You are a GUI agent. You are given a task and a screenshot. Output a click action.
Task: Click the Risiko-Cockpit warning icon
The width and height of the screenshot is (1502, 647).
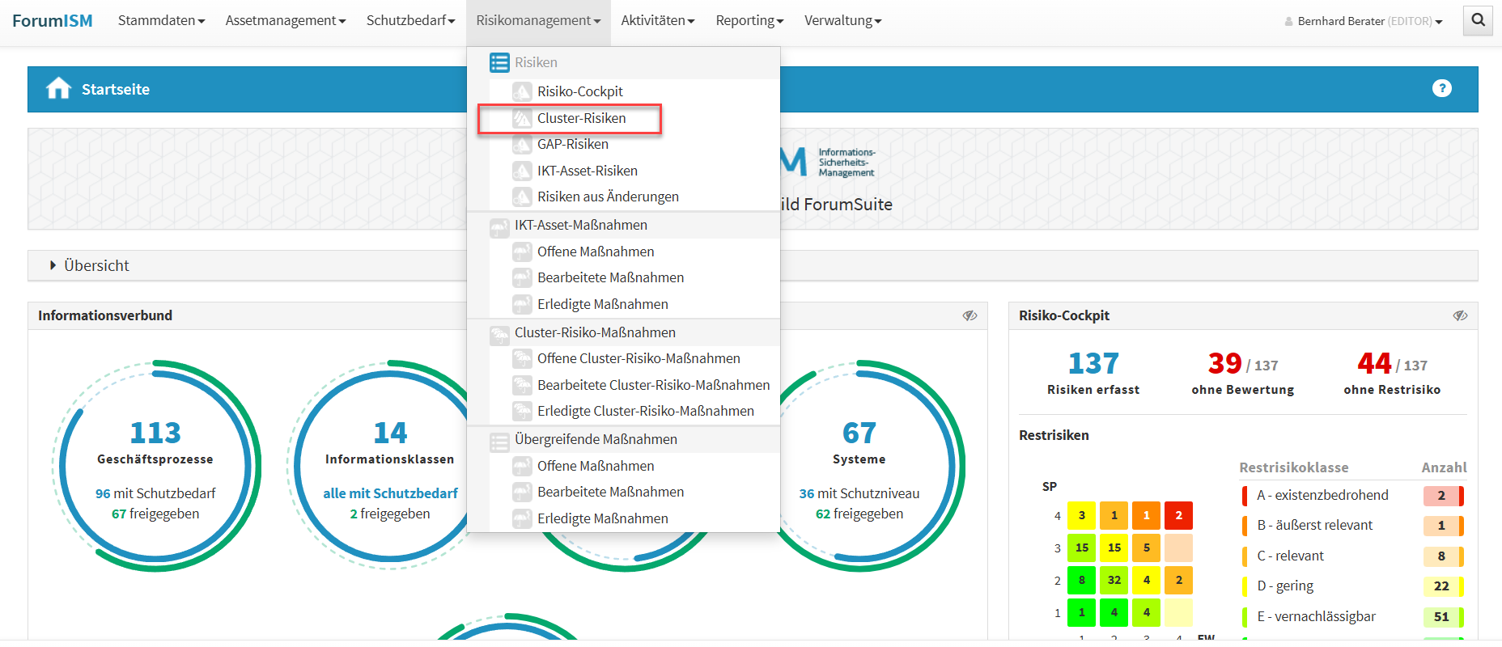tap(522, 91)
